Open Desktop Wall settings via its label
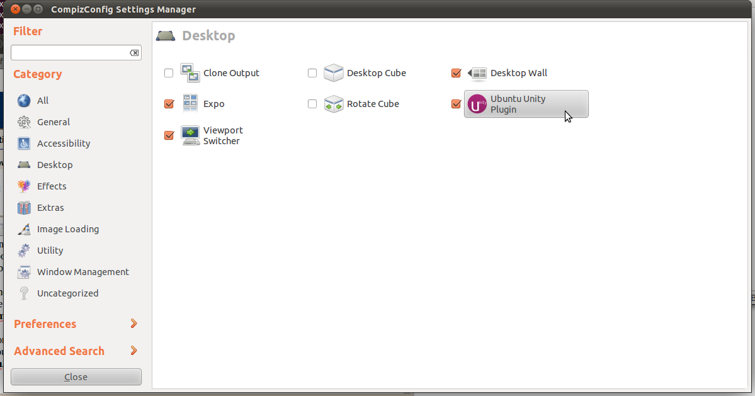Image resolution: width=755 pixels, height=396 pixels. (x=519, y=73)
